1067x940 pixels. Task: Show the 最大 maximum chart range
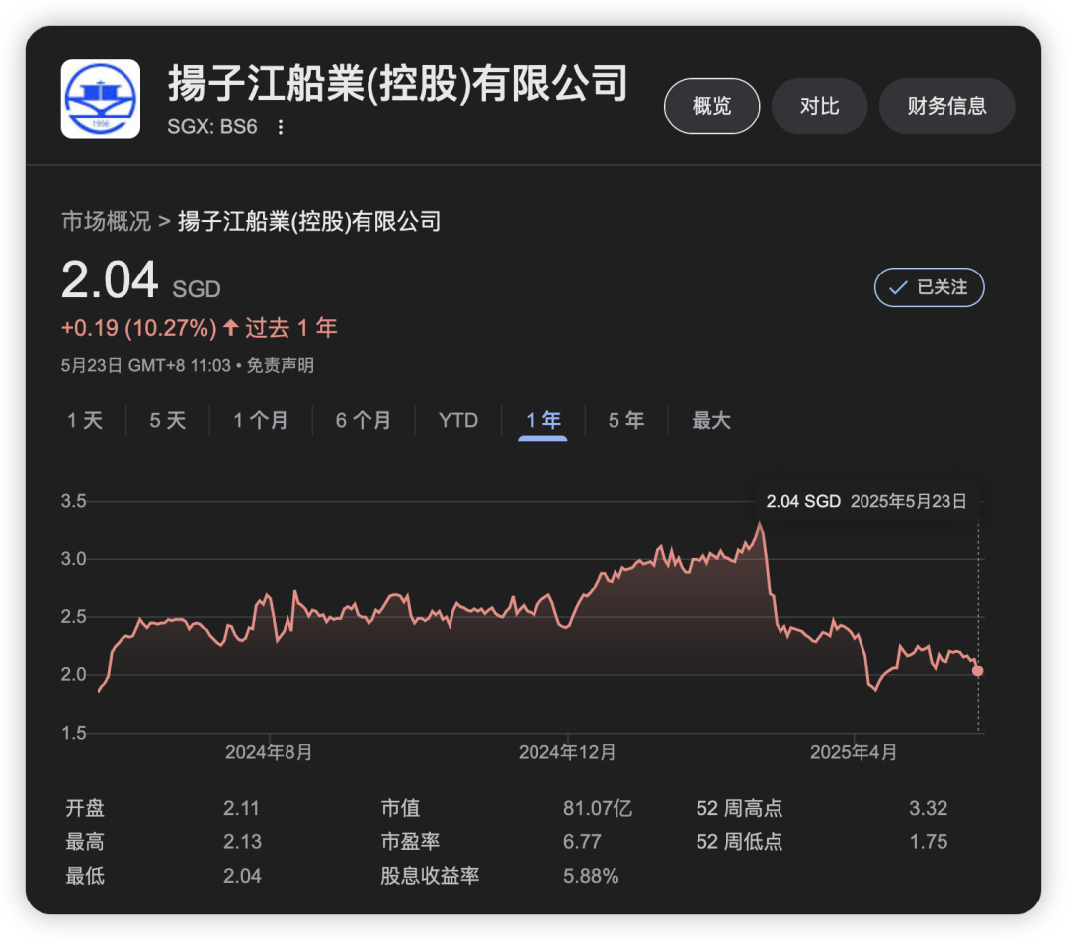[711, 420]
